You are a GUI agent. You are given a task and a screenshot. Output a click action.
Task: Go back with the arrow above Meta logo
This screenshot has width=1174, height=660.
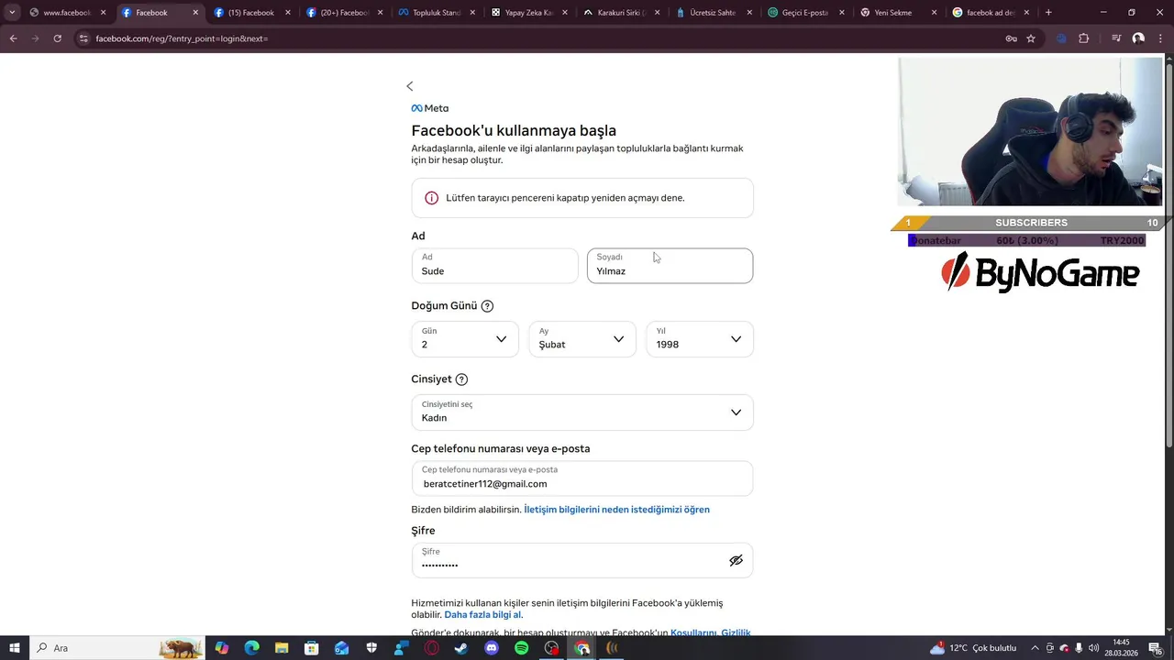click(410, 86)
